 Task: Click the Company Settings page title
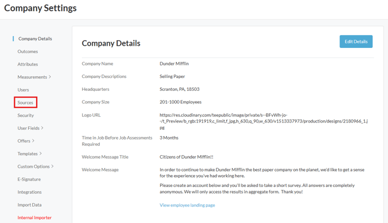(41, 8)
